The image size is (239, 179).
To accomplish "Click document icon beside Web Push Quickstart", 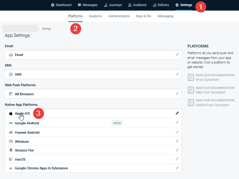I will pyautogui.click(x=191, y=90).
